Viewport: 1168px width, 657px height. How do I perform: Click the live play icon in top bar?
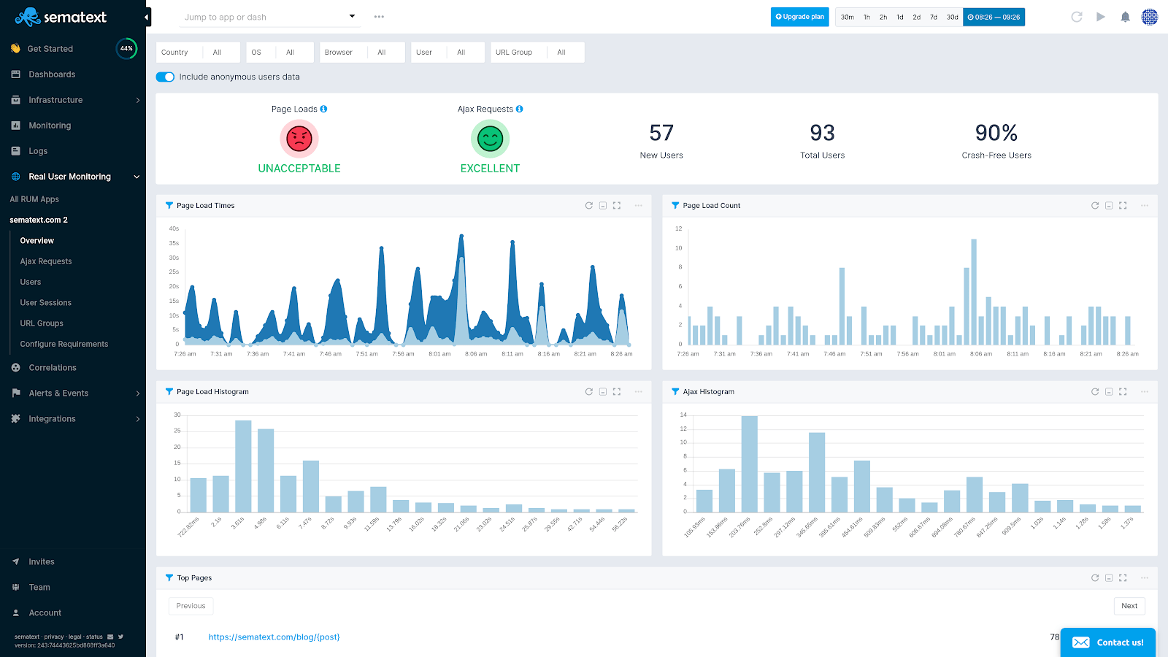click(1101, 17)
